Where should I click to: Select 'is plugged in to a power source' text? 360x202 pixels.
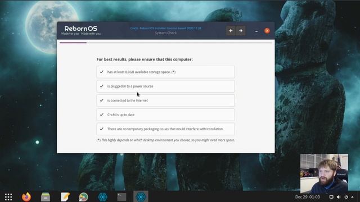(x=130, y=86)
